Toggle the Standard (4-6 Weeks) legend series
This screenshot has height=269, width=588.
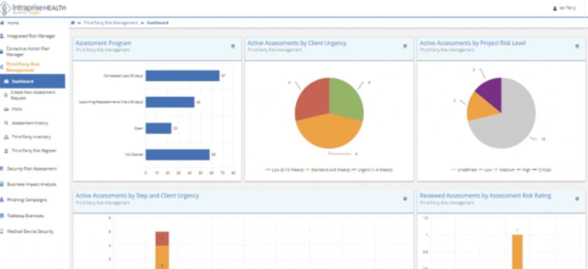[x=328, y=170]
